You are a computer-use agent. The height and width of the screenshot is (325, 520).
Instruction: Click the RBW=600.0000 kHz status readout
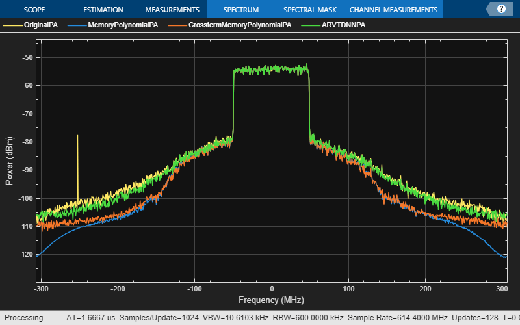(x=308, y=318)
